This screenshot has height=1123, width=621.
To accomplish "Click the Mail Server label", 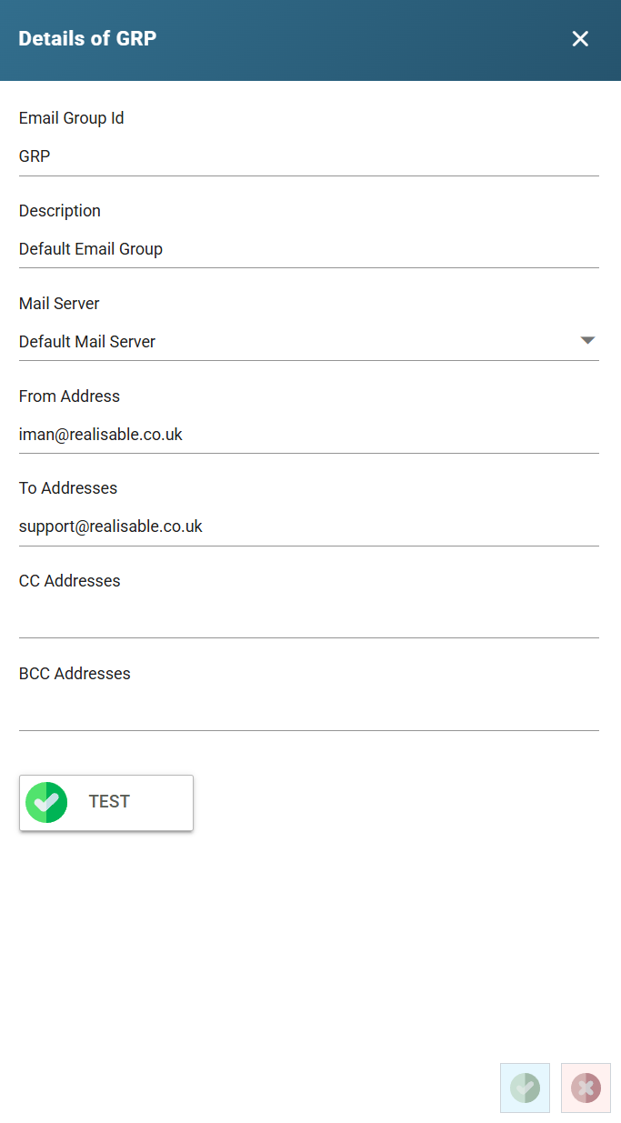I will 59,304.
